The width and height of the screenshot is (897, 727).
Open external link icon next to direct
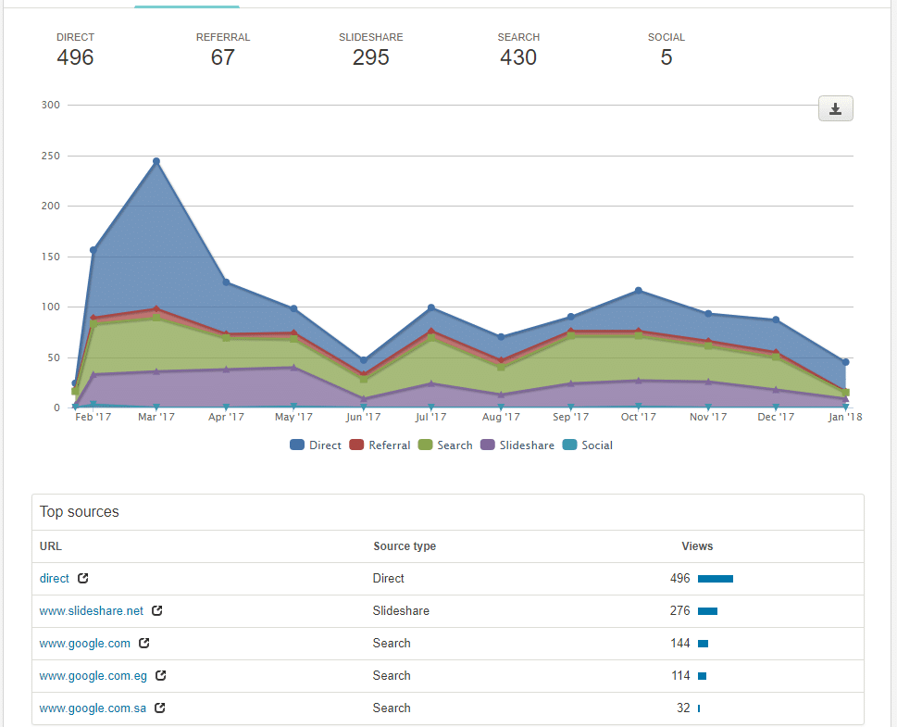pos(83,578)
